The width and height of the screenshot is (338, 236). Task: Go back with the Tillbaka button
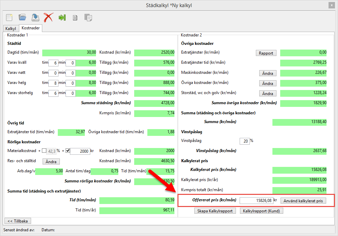tap(17, 221)
